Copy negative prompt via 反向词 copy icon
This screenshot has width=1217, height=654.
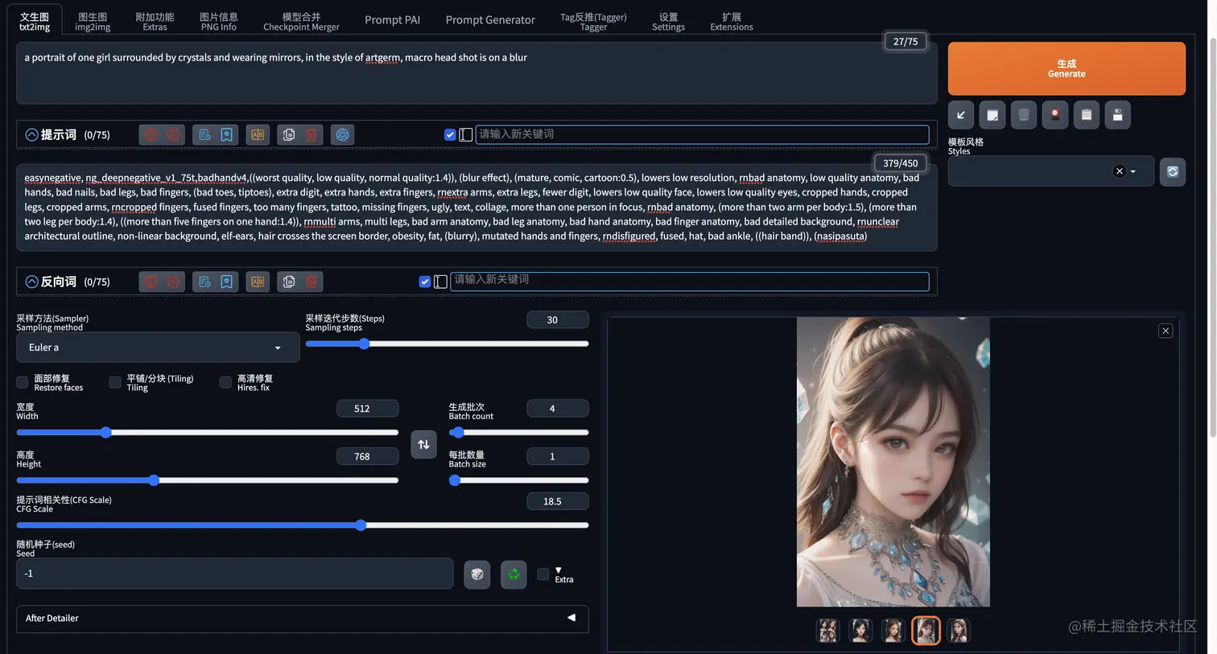(x=289, y=282)
